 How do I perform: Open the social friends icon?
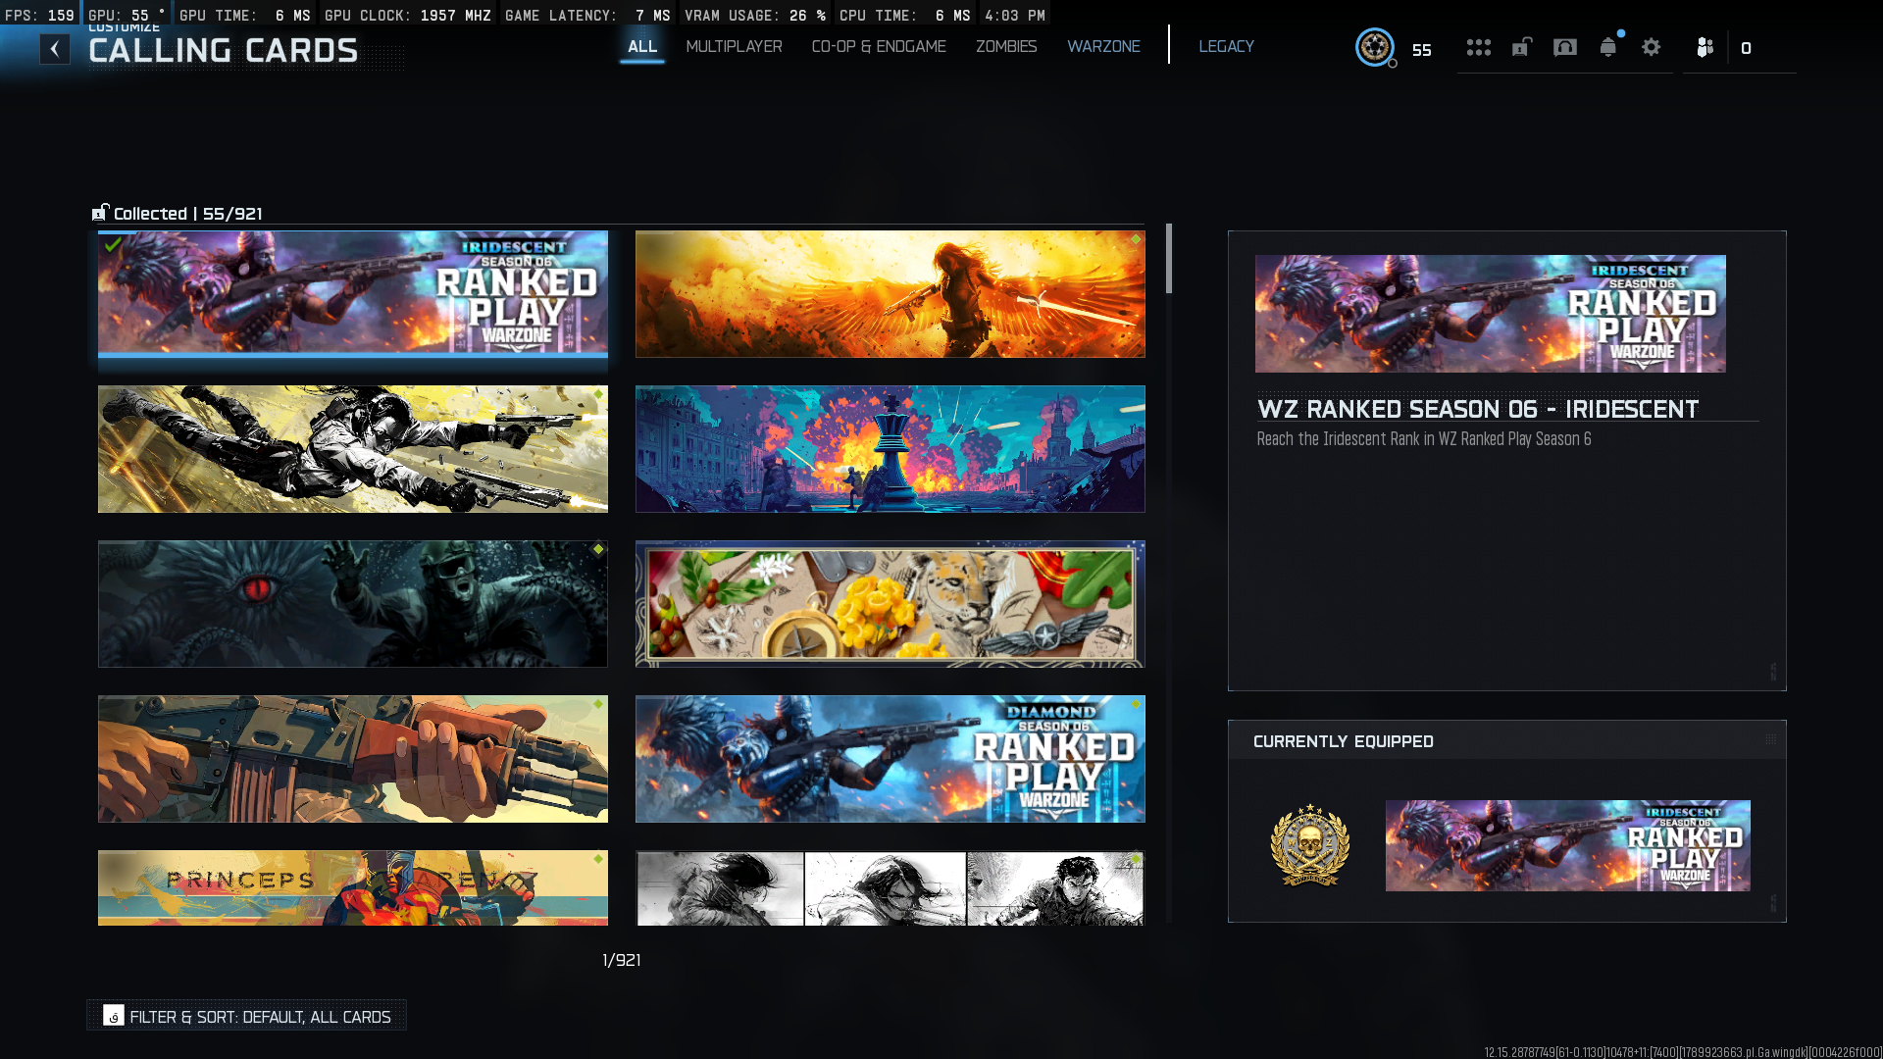click(x=1705, y=47)
